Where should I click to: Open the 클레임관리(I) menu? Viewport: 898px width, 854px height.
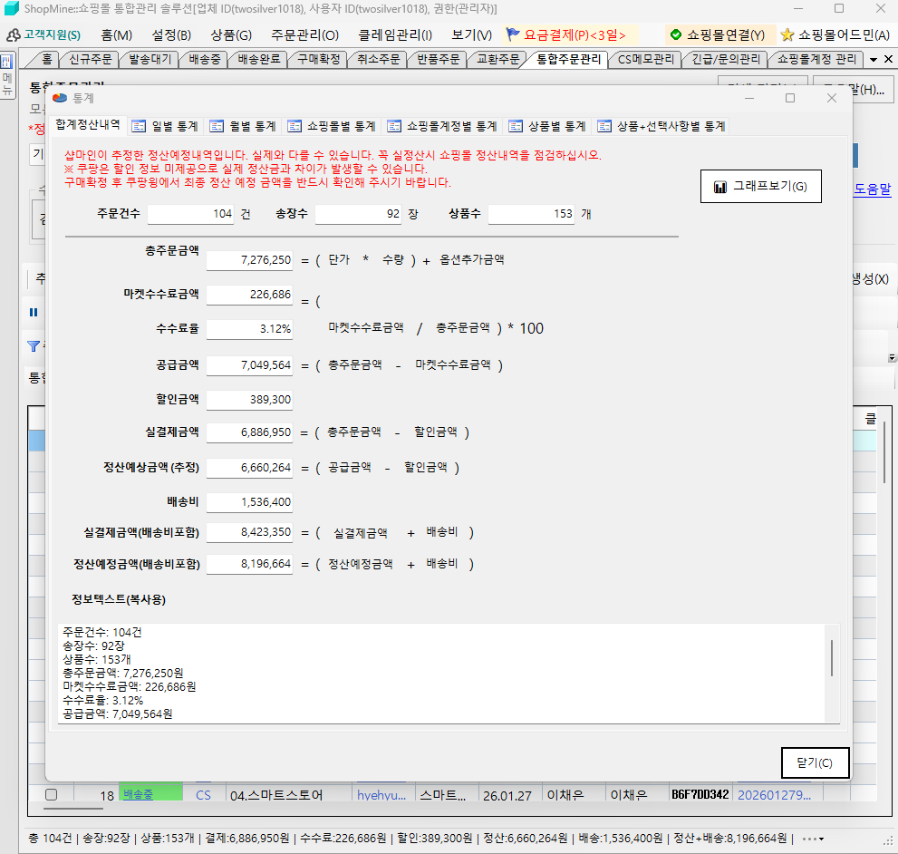[x=395, y=35]
